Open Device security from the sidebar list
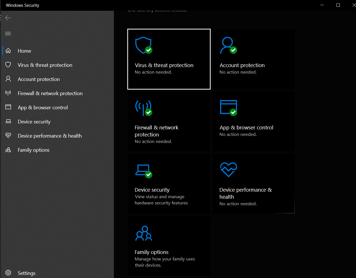356x278 pixels. [x=34, y=122]
